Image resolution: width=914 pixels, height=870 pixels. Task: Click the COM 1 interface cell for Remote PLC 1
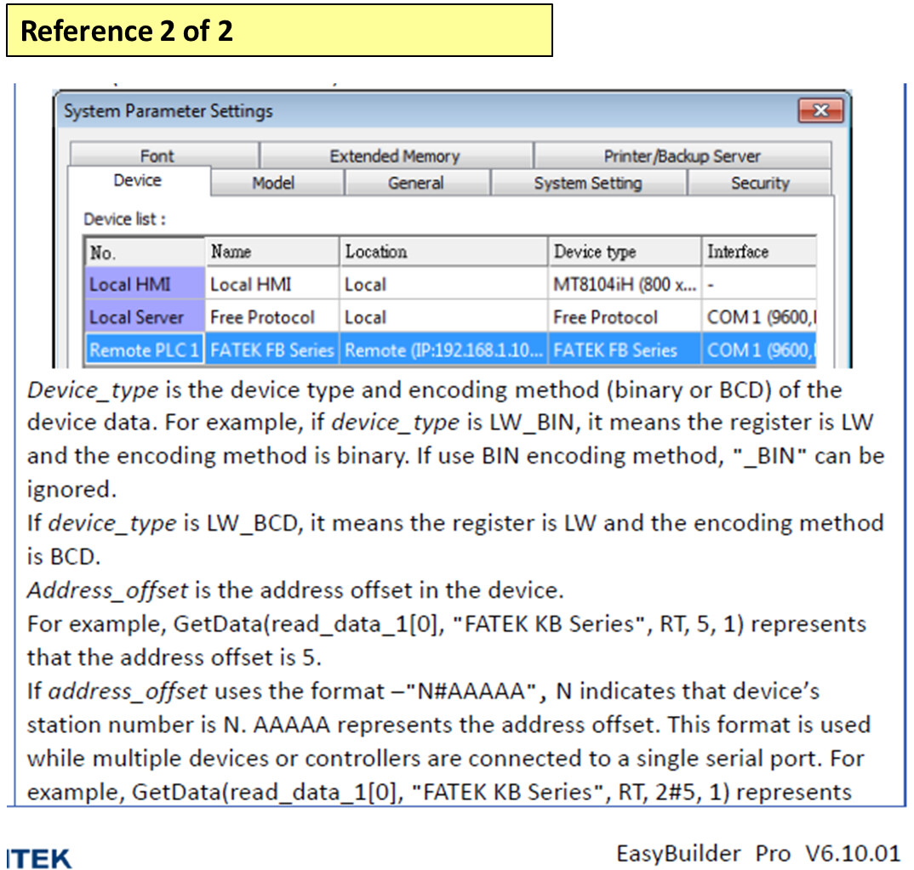759,350
